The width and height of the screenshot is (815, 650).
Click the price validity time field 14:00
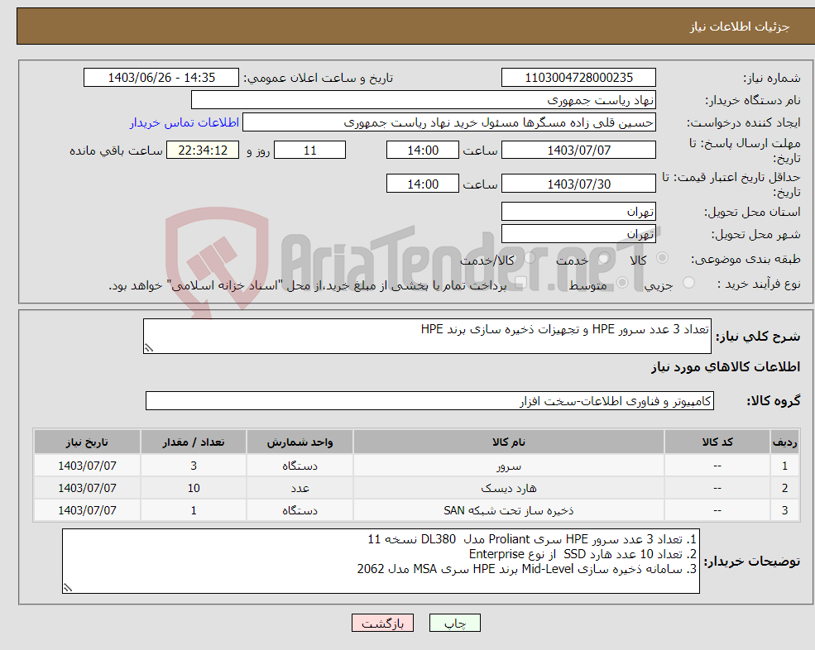[x=423, y=184]
